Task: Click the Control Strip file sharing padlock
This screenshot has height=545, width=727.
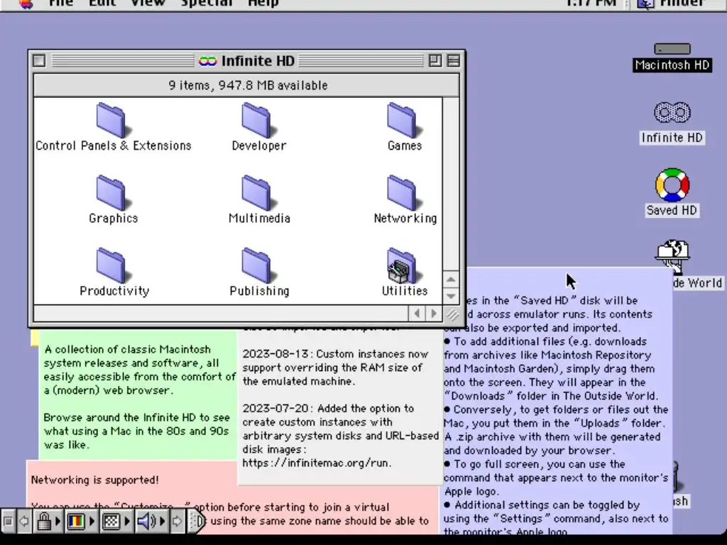Action: (44, 522)
